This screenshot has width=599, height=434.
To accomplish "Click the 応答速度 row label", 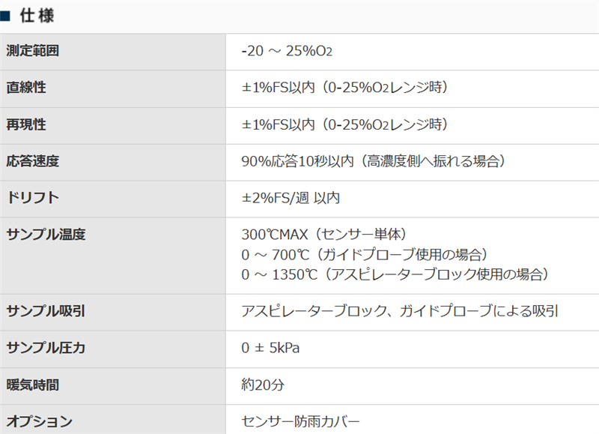I will click(x=32, y=161).
